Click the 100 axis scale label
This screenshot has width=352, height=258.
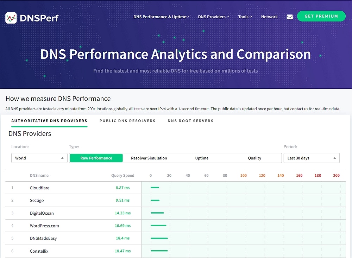243,175
